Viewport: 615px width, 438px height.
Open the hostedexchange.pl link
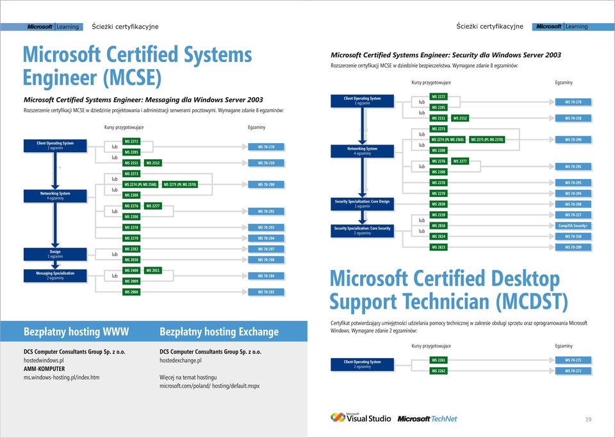[x=181, y=360]
